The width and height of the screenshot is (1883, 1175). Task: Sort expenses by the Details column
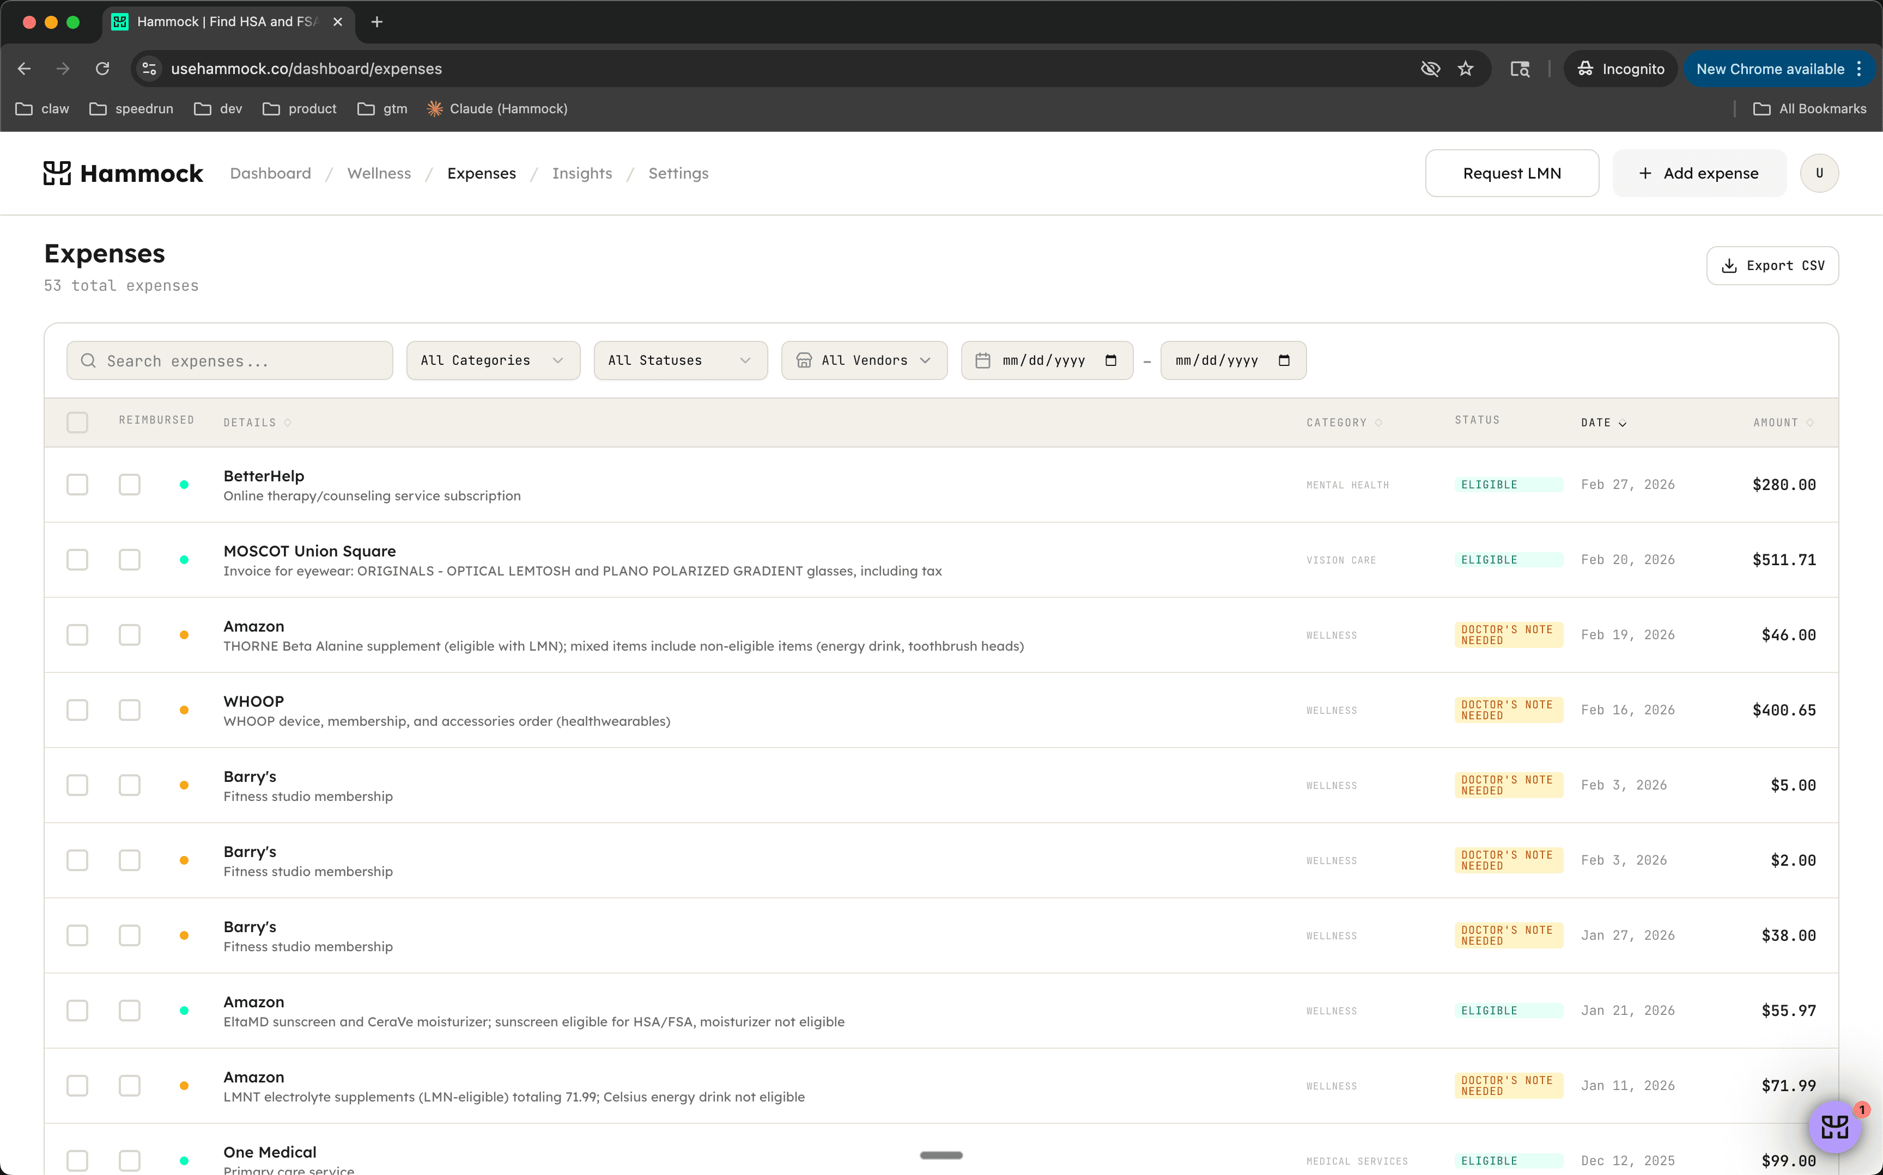coord(257,423)
